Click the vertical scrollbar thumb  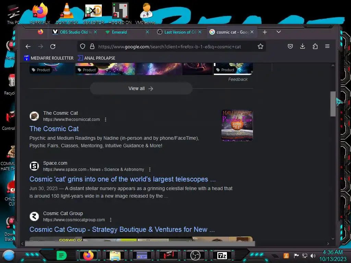click(332, 104)
